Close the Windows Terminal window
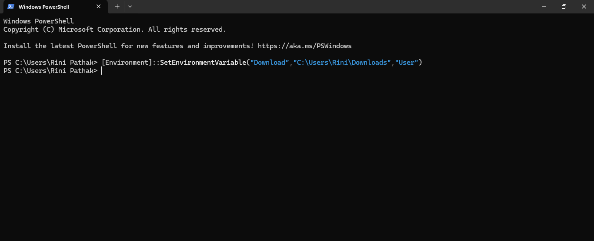Screen dimensions: 594x241 (584, 7)
